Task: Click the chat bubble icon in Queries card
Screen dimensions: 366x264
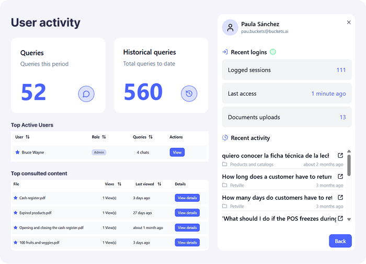Action: [86, 94]
